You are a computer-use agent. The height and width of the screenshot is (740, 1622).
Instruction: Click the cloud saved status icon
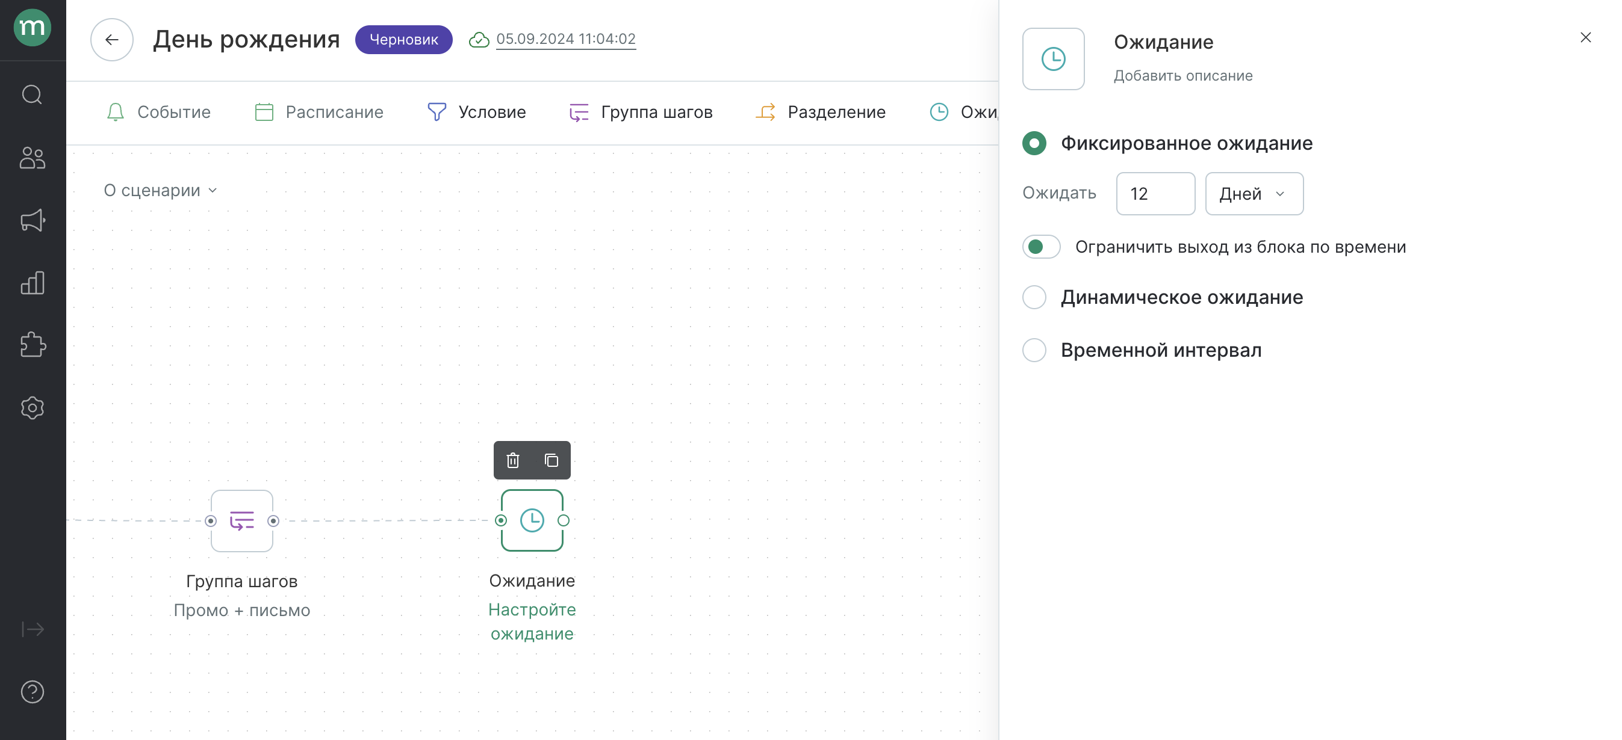[x=479, y=40]
